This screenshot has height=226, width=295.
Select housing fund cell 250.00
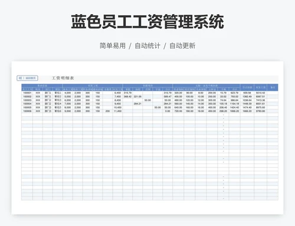pos(212,97)
